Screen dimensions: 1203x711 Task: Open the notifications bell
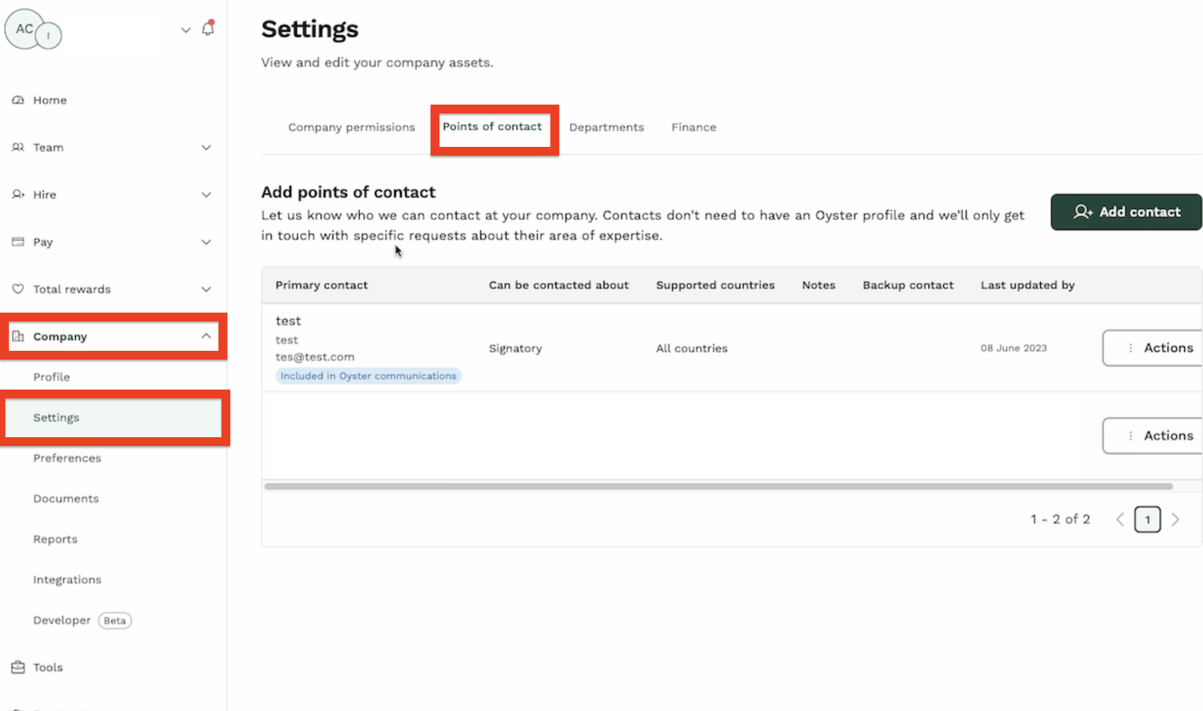208,29
